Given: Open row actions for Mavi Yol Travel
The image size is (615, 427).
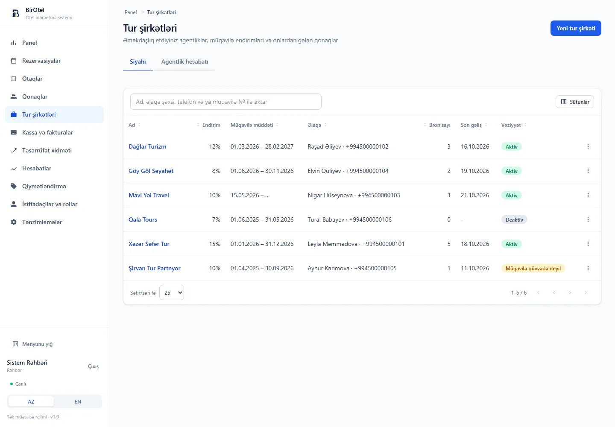Looking at the screenshot, I should point(588,195).
